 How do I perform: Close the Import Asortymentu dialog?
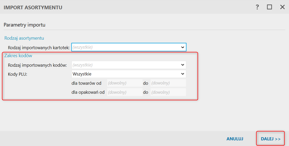pyautogui.click(x=282, y=7)
